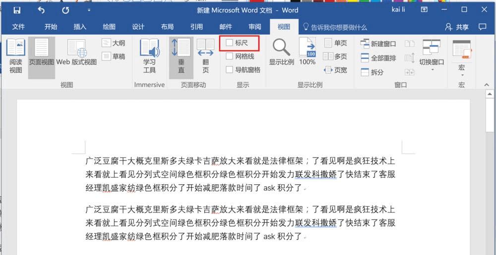The image size is (496, 255).
Task: Open the 引用 tab
Action: [196, 27]
